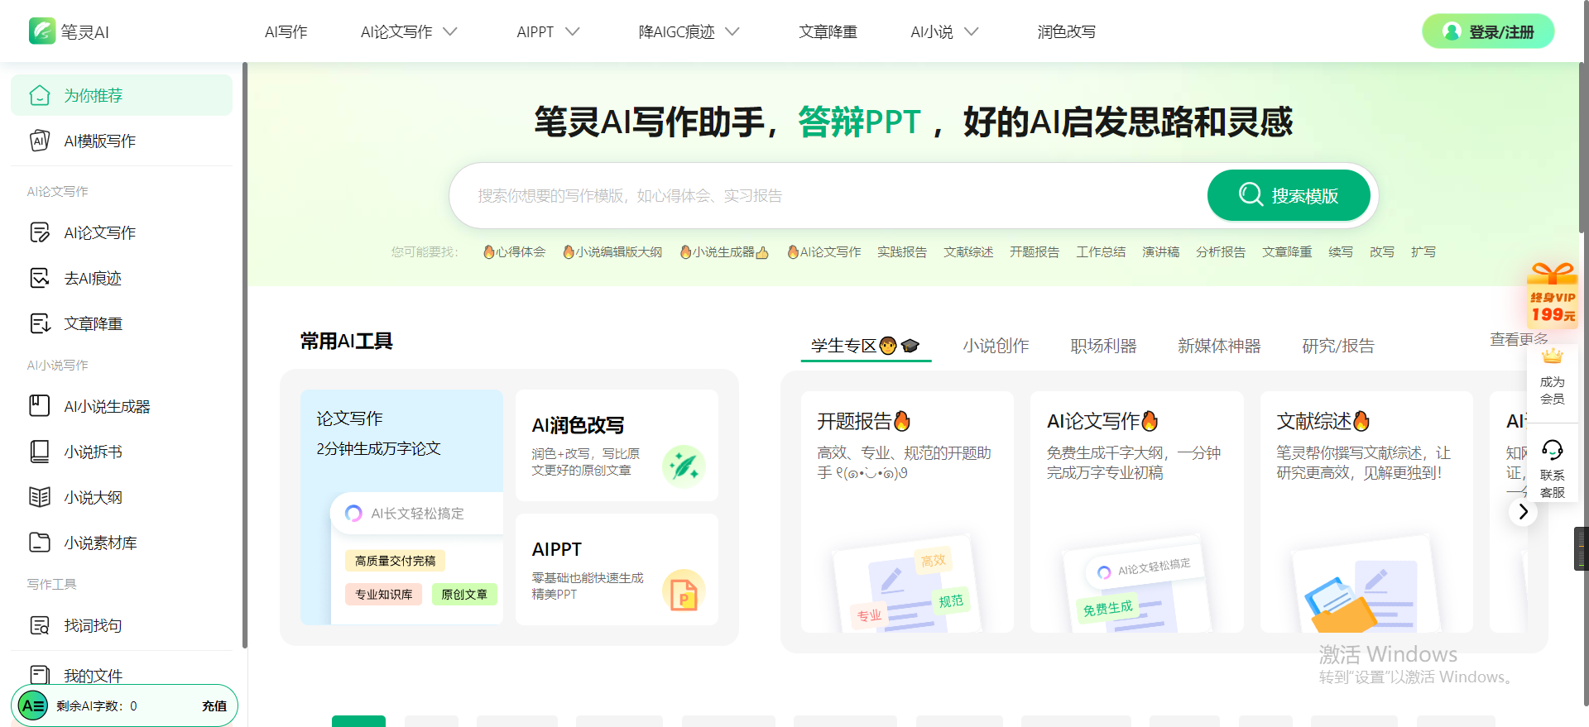Open the 开题报告 tool card
1589x727 pixels.
907,512
